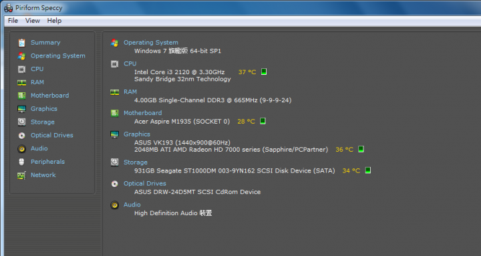Click the motherboard temperature value 28 °C
The width and height of the screenshot is (481, 256).
(246, 122)
